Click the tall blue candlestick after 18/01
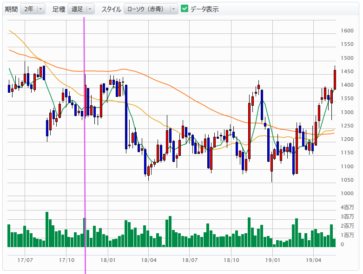 [x=126, y=116]
